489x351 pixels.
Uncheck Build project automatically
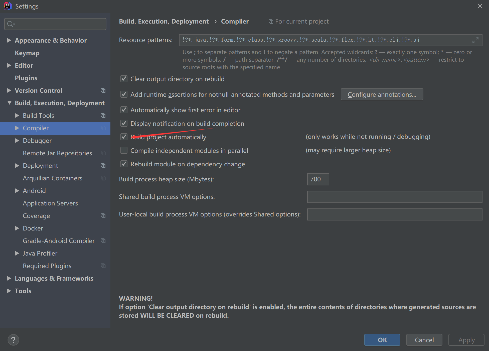click(x=124, y=137)
